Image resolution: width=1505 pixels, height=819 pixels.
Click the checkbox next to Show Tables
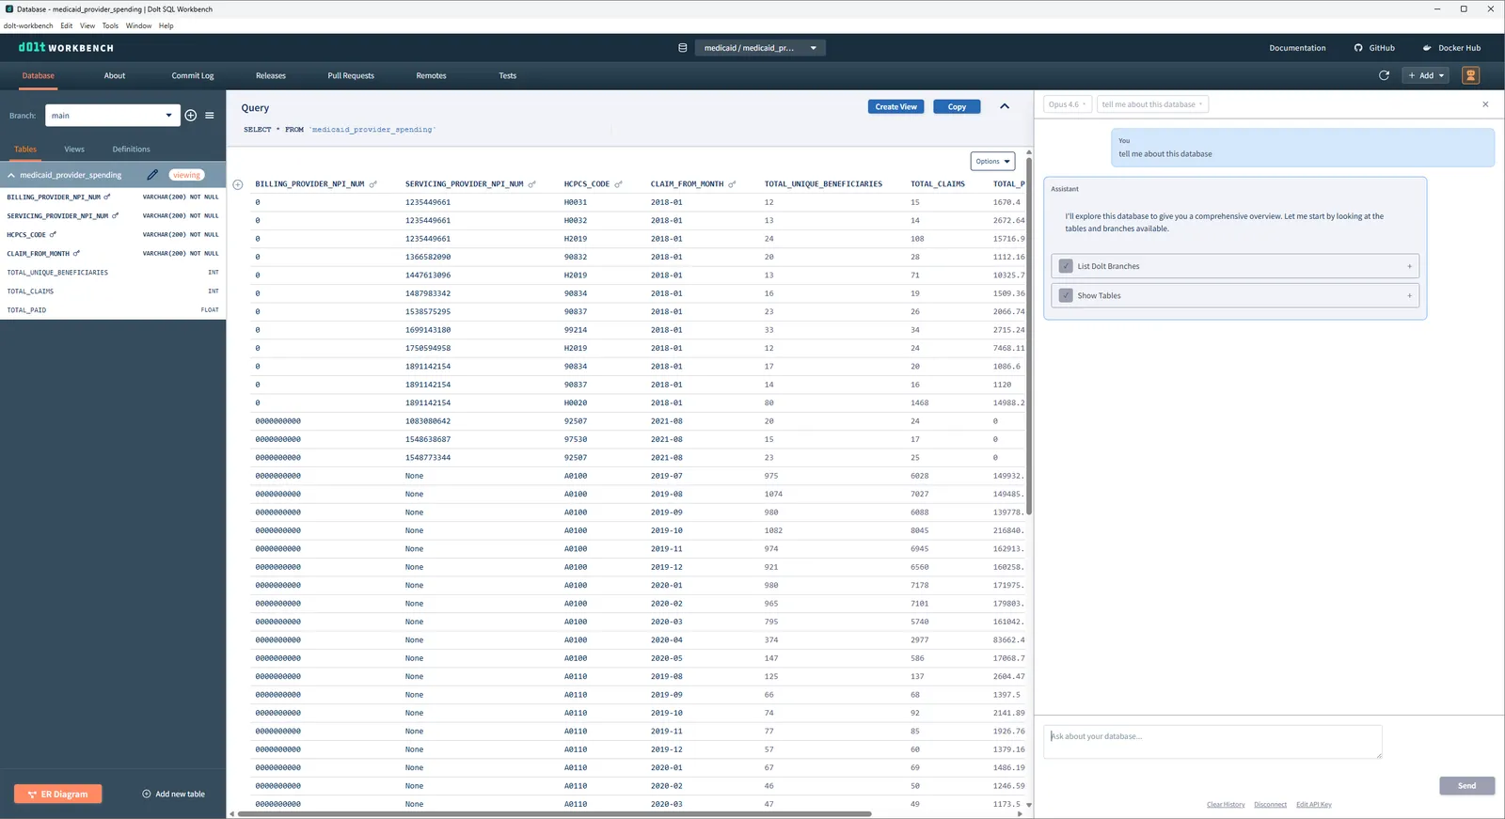[1066, 295]
